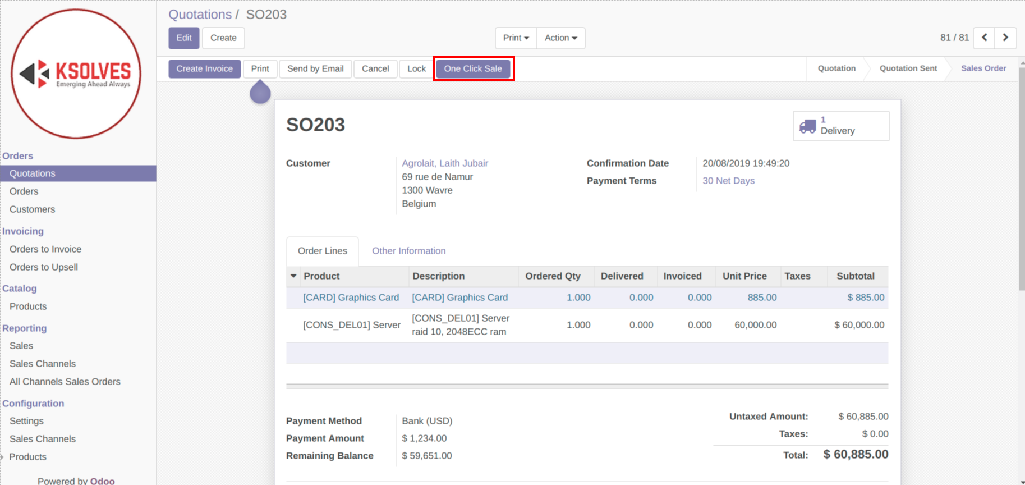This screenshot has height=485, width=1025.
Task: Expand the order lines column options arrow
Action: pyautogui.click(x=293, y=276)
